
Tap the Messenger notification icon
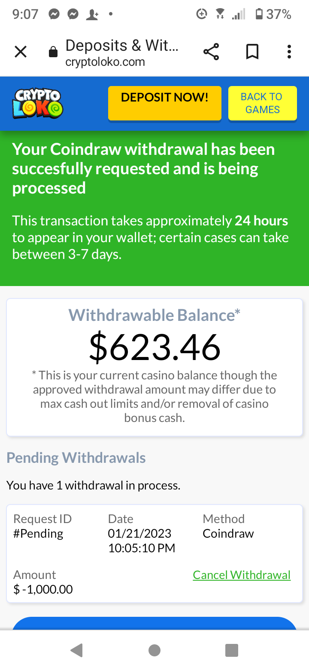click(54, 14)
